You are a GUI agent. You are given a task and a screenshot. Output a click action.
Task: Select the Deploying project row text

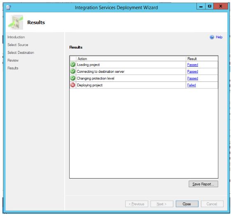[x=90, y=85]
